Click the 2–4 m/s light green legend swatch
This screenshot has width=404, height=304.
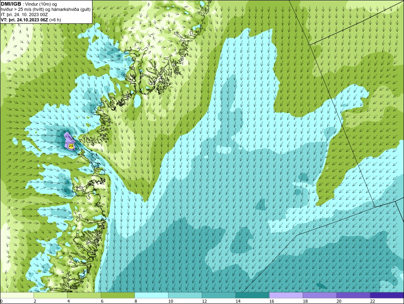pyautogui.click(x=50, y=295)
